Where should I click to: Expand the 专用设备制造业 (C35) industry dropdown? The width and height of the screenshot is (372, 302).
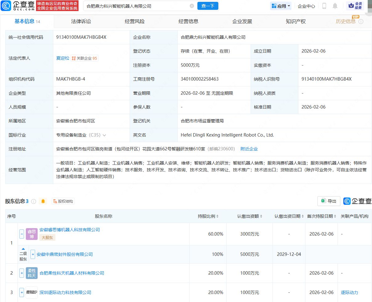(x=104, y=135)
